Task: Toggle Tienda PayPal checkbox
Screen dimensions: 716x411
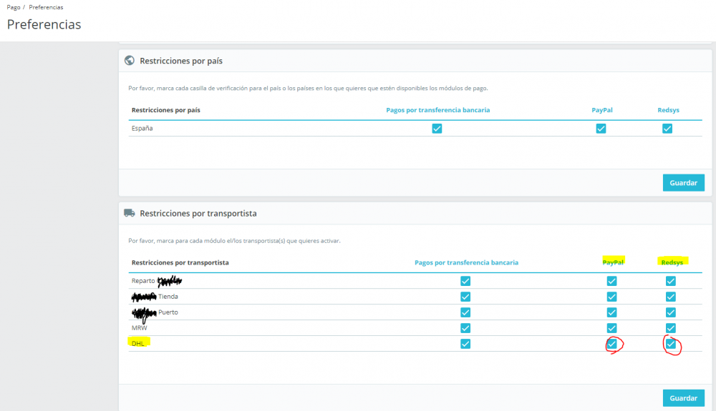Action: (x=612, y=297)
